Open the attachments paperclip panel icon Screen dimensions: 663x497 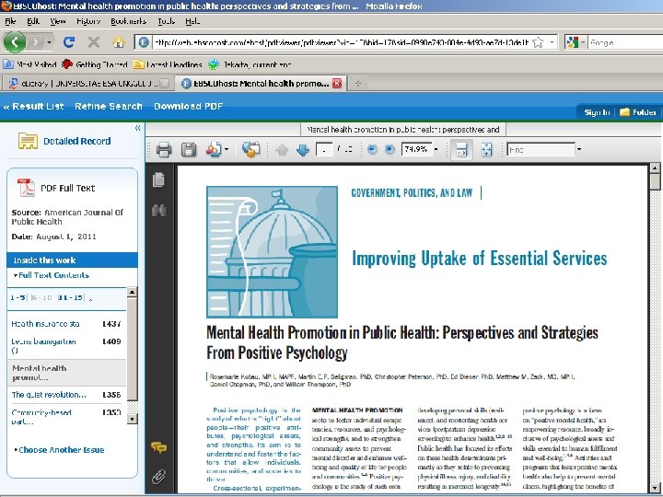[159, 477]
